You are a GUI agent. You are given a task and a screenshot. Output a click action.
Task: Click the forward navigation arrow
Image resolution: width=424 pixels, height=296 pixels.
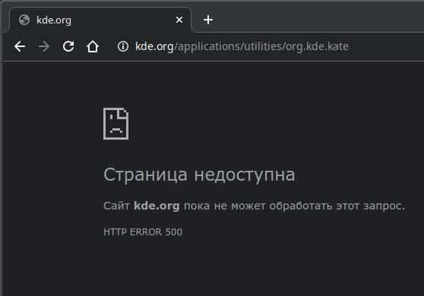(44, 46)
